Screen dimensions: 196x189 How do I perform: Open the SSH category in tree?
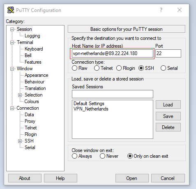tap(29, 141)
